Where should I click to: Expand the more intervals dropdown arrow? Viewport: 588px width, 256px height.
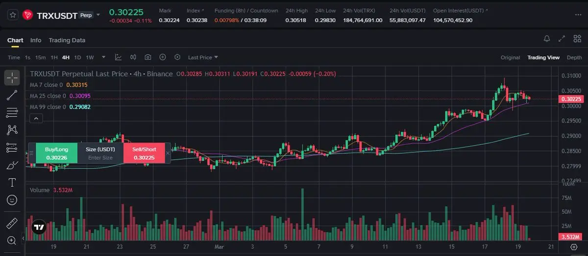104,58
